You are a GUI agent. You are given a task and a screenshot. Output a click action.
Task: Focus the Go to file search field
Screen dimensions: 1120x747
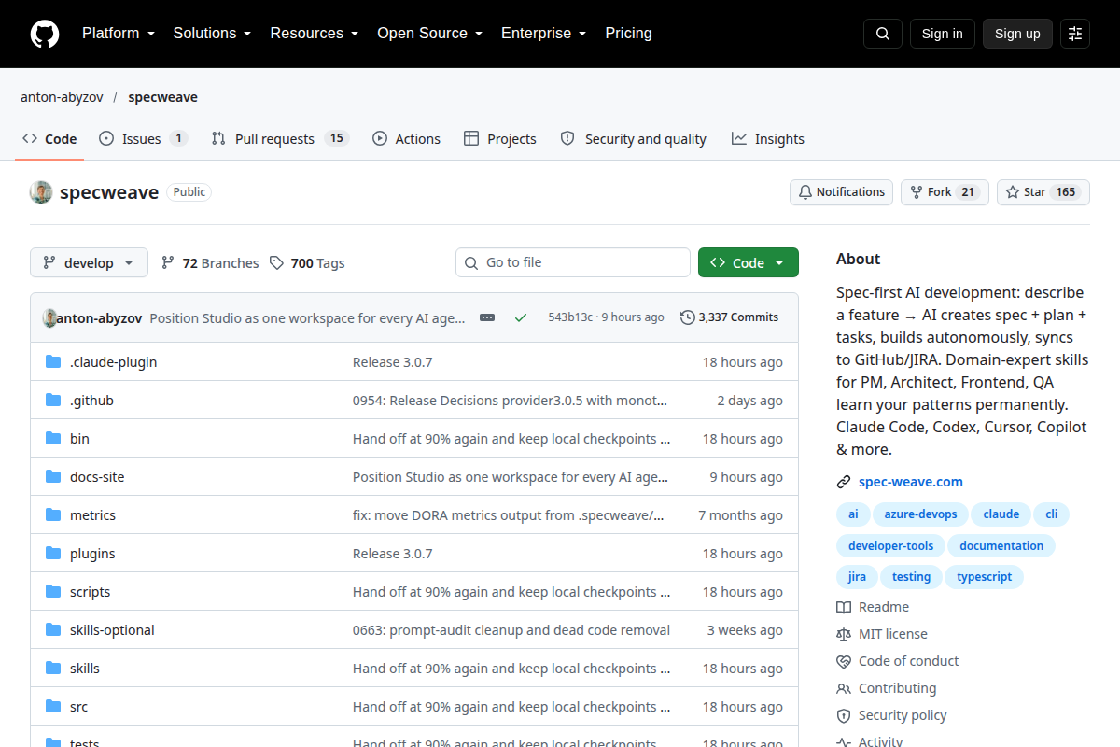[x=573, y=263]
